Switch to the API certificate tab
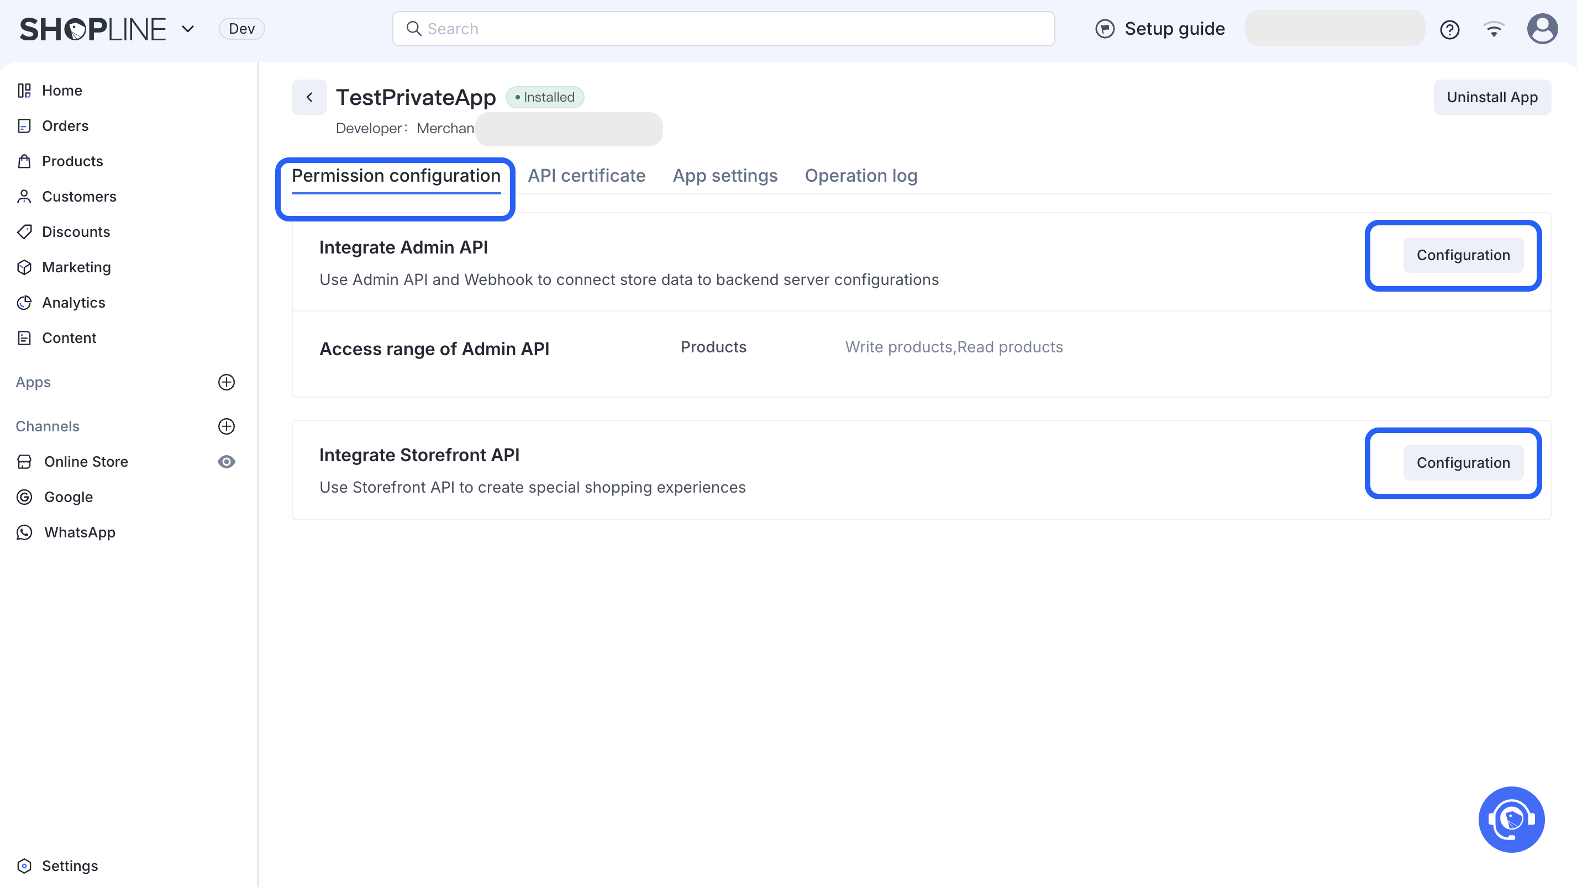This screenshot has height=887, width=1577. pos(586,176)
